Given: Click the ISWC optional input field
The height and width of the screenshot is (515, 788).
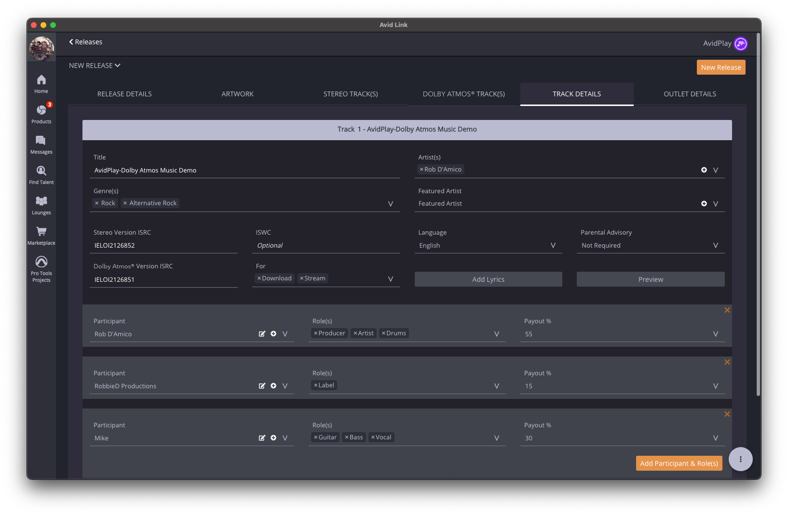Looking at the screenshot, I should tap(326, 246).
